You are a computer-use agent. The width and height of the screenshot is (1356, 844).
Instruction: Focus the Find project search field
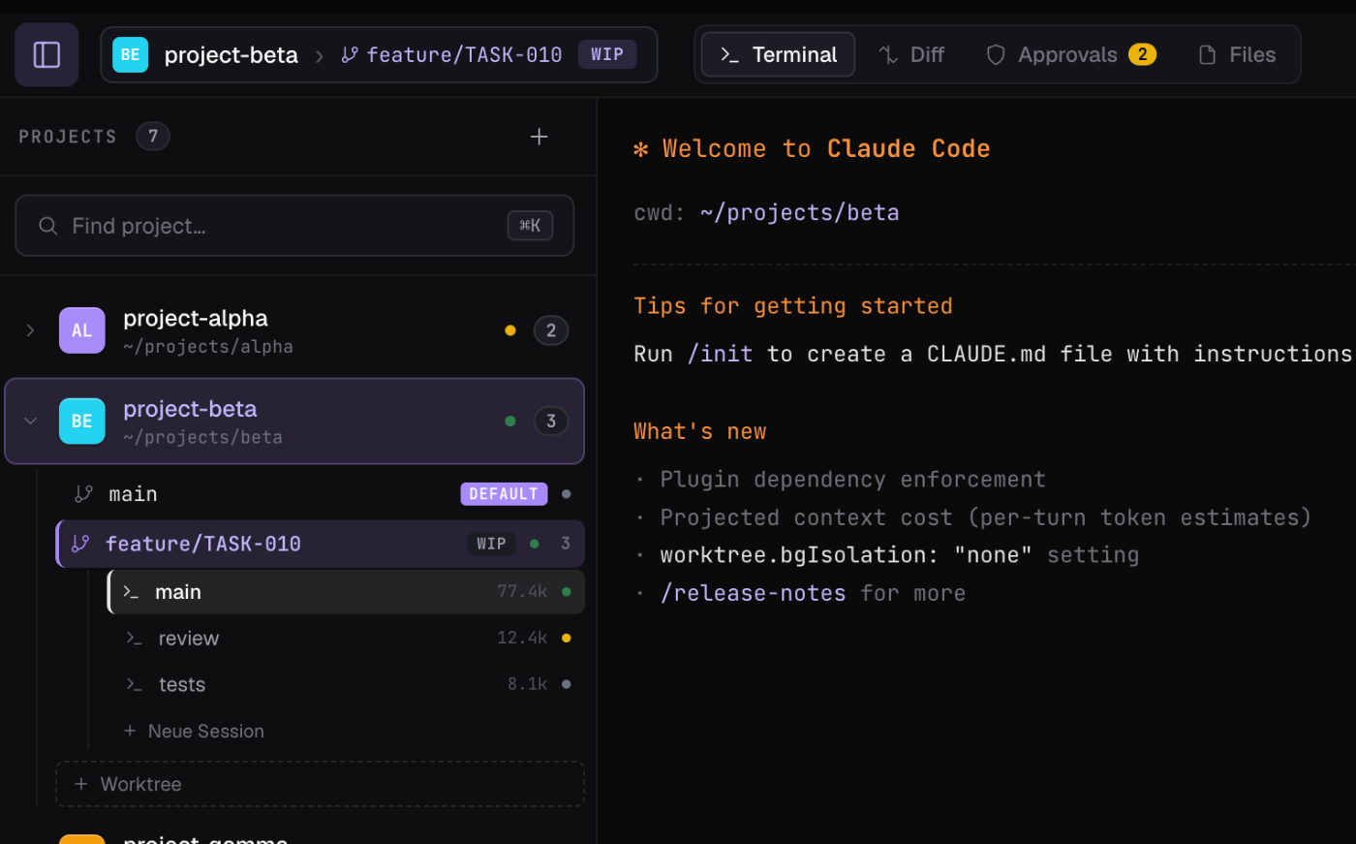[x=294, y=226]
